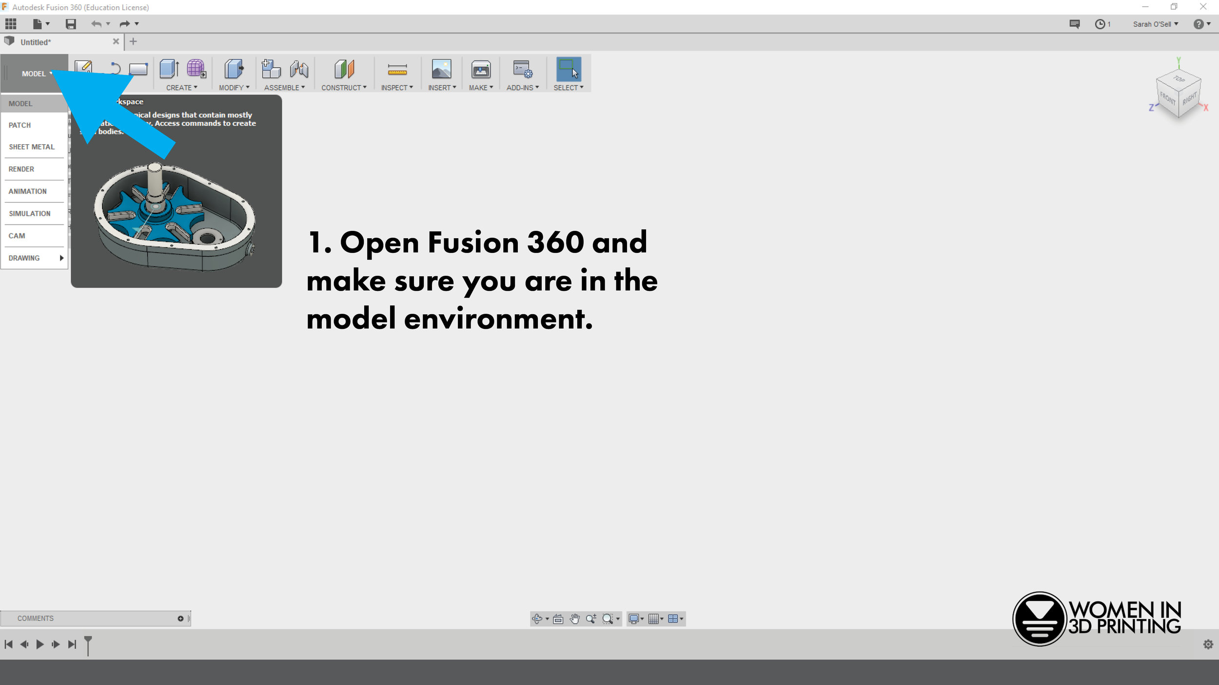The width and height of the screenshot is (1219, 685).
Task: Jump to timeline beginning
Action: [8, 645]
